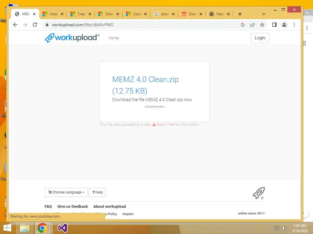The width and height of the screenshot is (313, 234).
Task: Click the rocket logo in the footer
Action: [x=259, y=193]
